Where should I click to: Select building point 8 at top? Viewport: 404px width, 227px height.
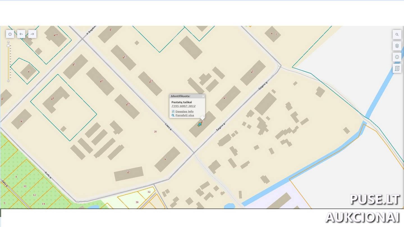111,29
